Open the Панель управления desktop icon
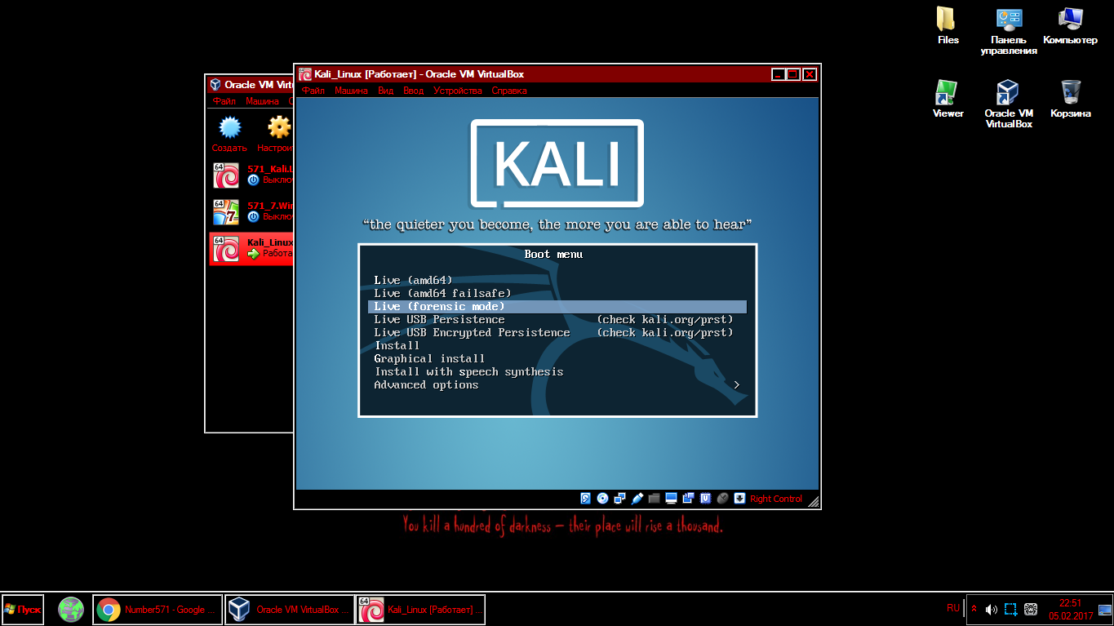Image resolution: width=1114 pixels, height=626 pixels. click(x=1009, y=31)
